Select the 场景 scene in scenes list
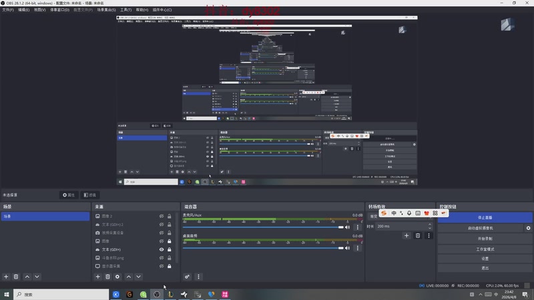 [x=45, y=216]
